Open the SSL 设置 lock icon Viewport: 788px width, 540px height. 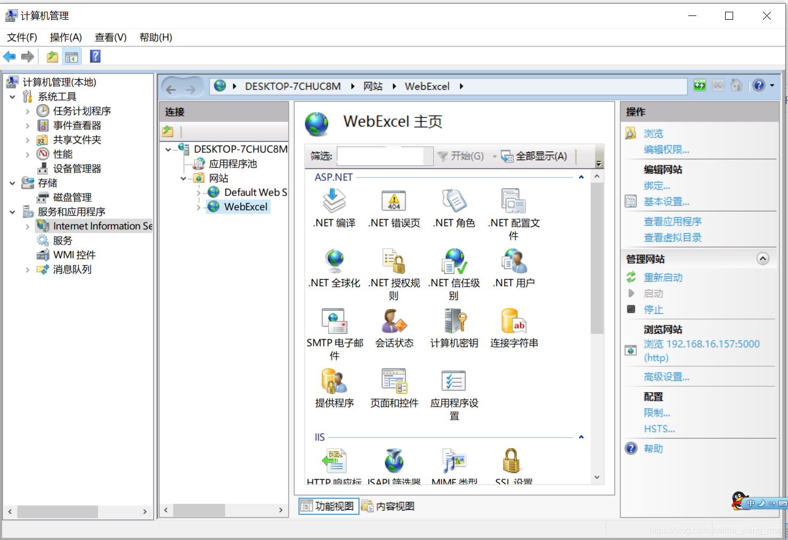511,461
